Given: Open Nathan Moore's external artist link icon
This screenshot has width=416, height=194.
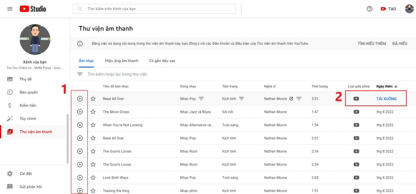Looking at the screenshot, I should click(291, 99).
